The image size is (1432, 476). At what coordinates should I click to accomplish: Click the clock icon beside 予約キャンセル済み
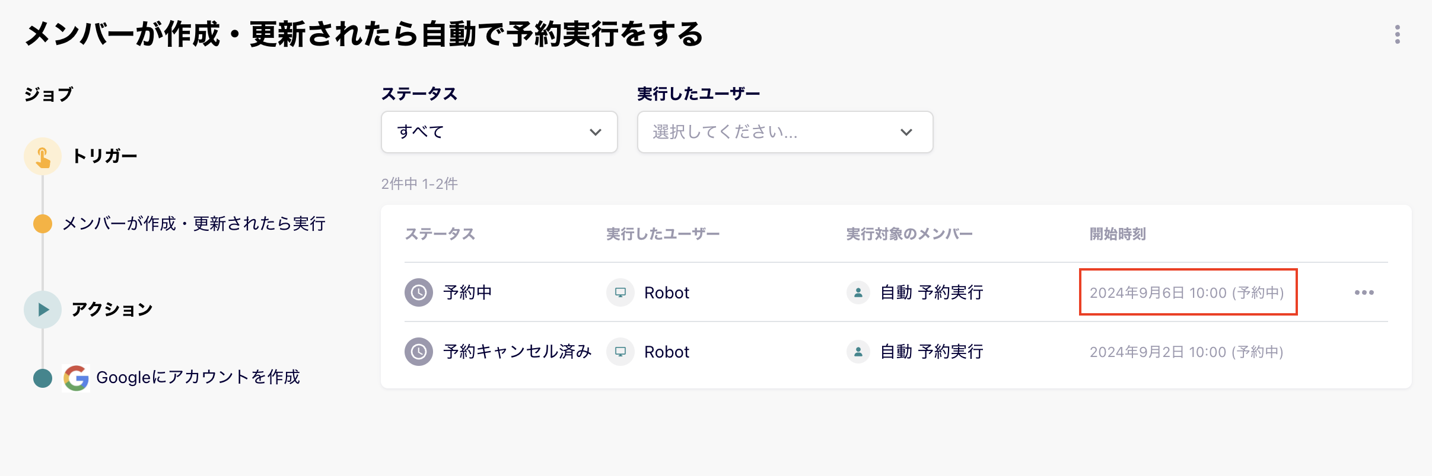point(418,351)
